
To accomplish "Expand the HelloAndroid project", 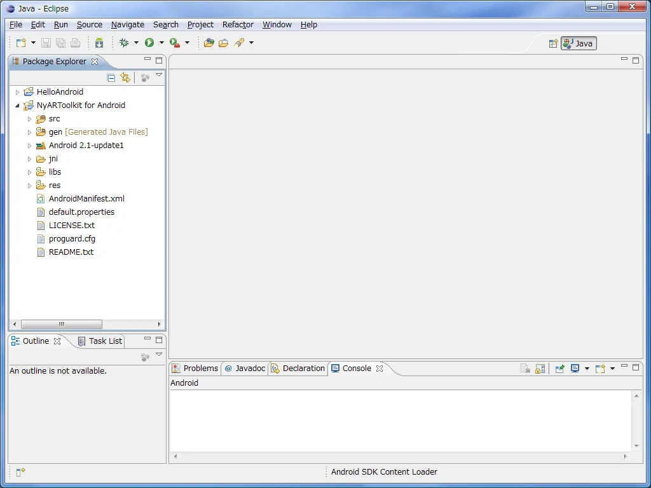I will [x=17, y=92].
